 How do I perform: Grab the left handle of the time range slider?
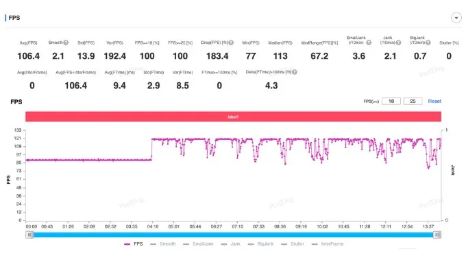click(29, 235)
